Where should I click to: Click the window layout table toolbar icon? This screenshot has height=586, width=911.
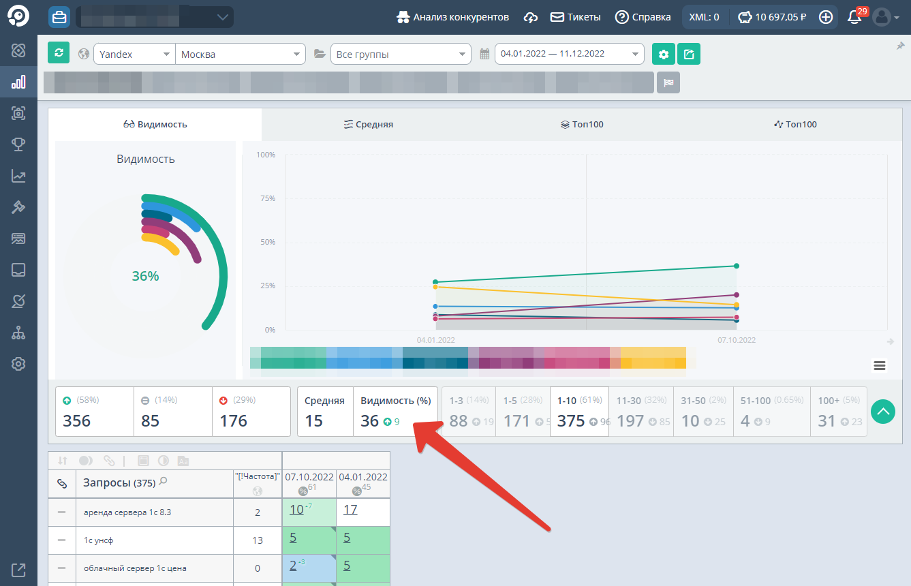pos(143,461)
